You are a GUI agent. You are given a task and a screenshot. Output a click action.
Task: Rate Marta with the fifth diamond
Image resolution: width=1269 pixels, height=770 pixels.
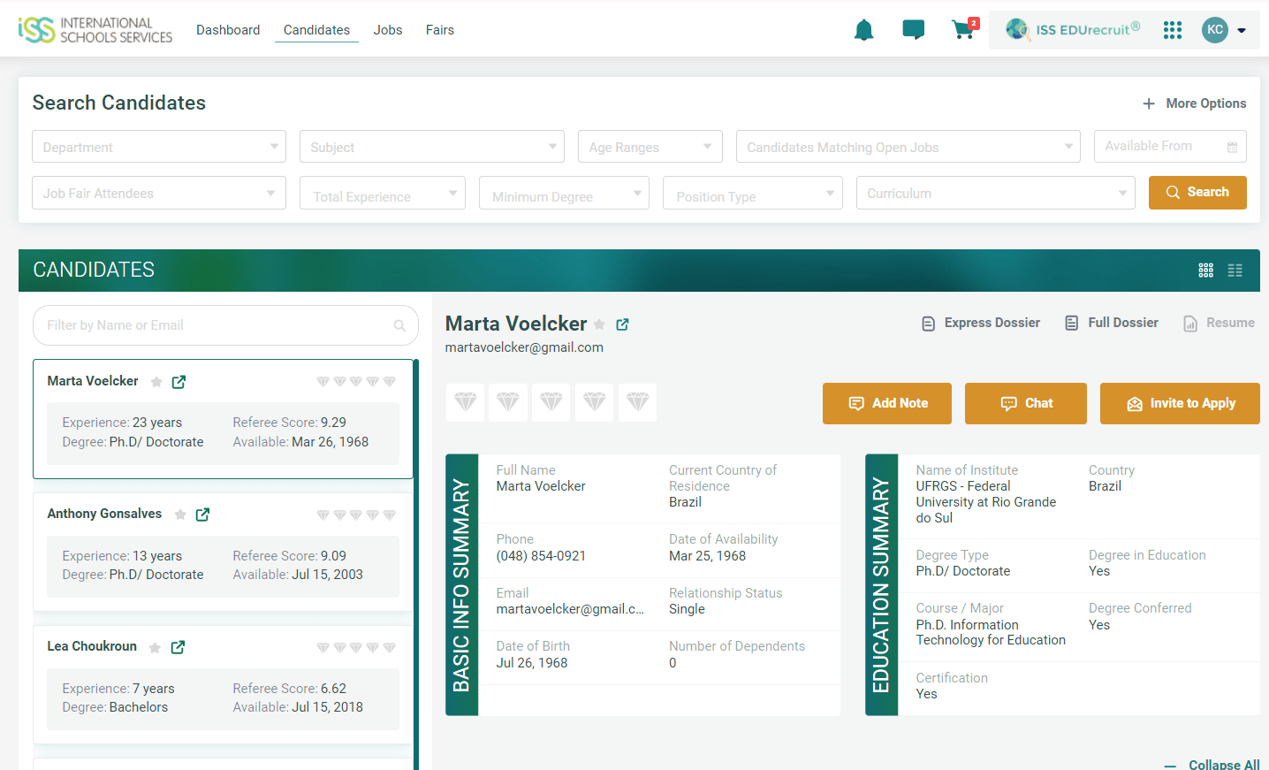[x=637, y=402]
